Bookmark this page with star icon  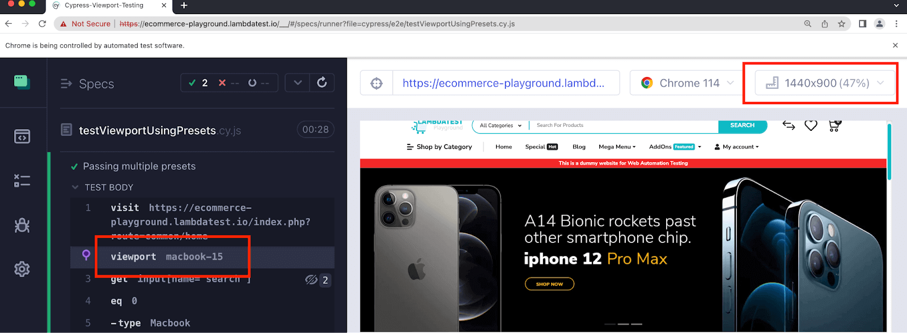[842, 24]
